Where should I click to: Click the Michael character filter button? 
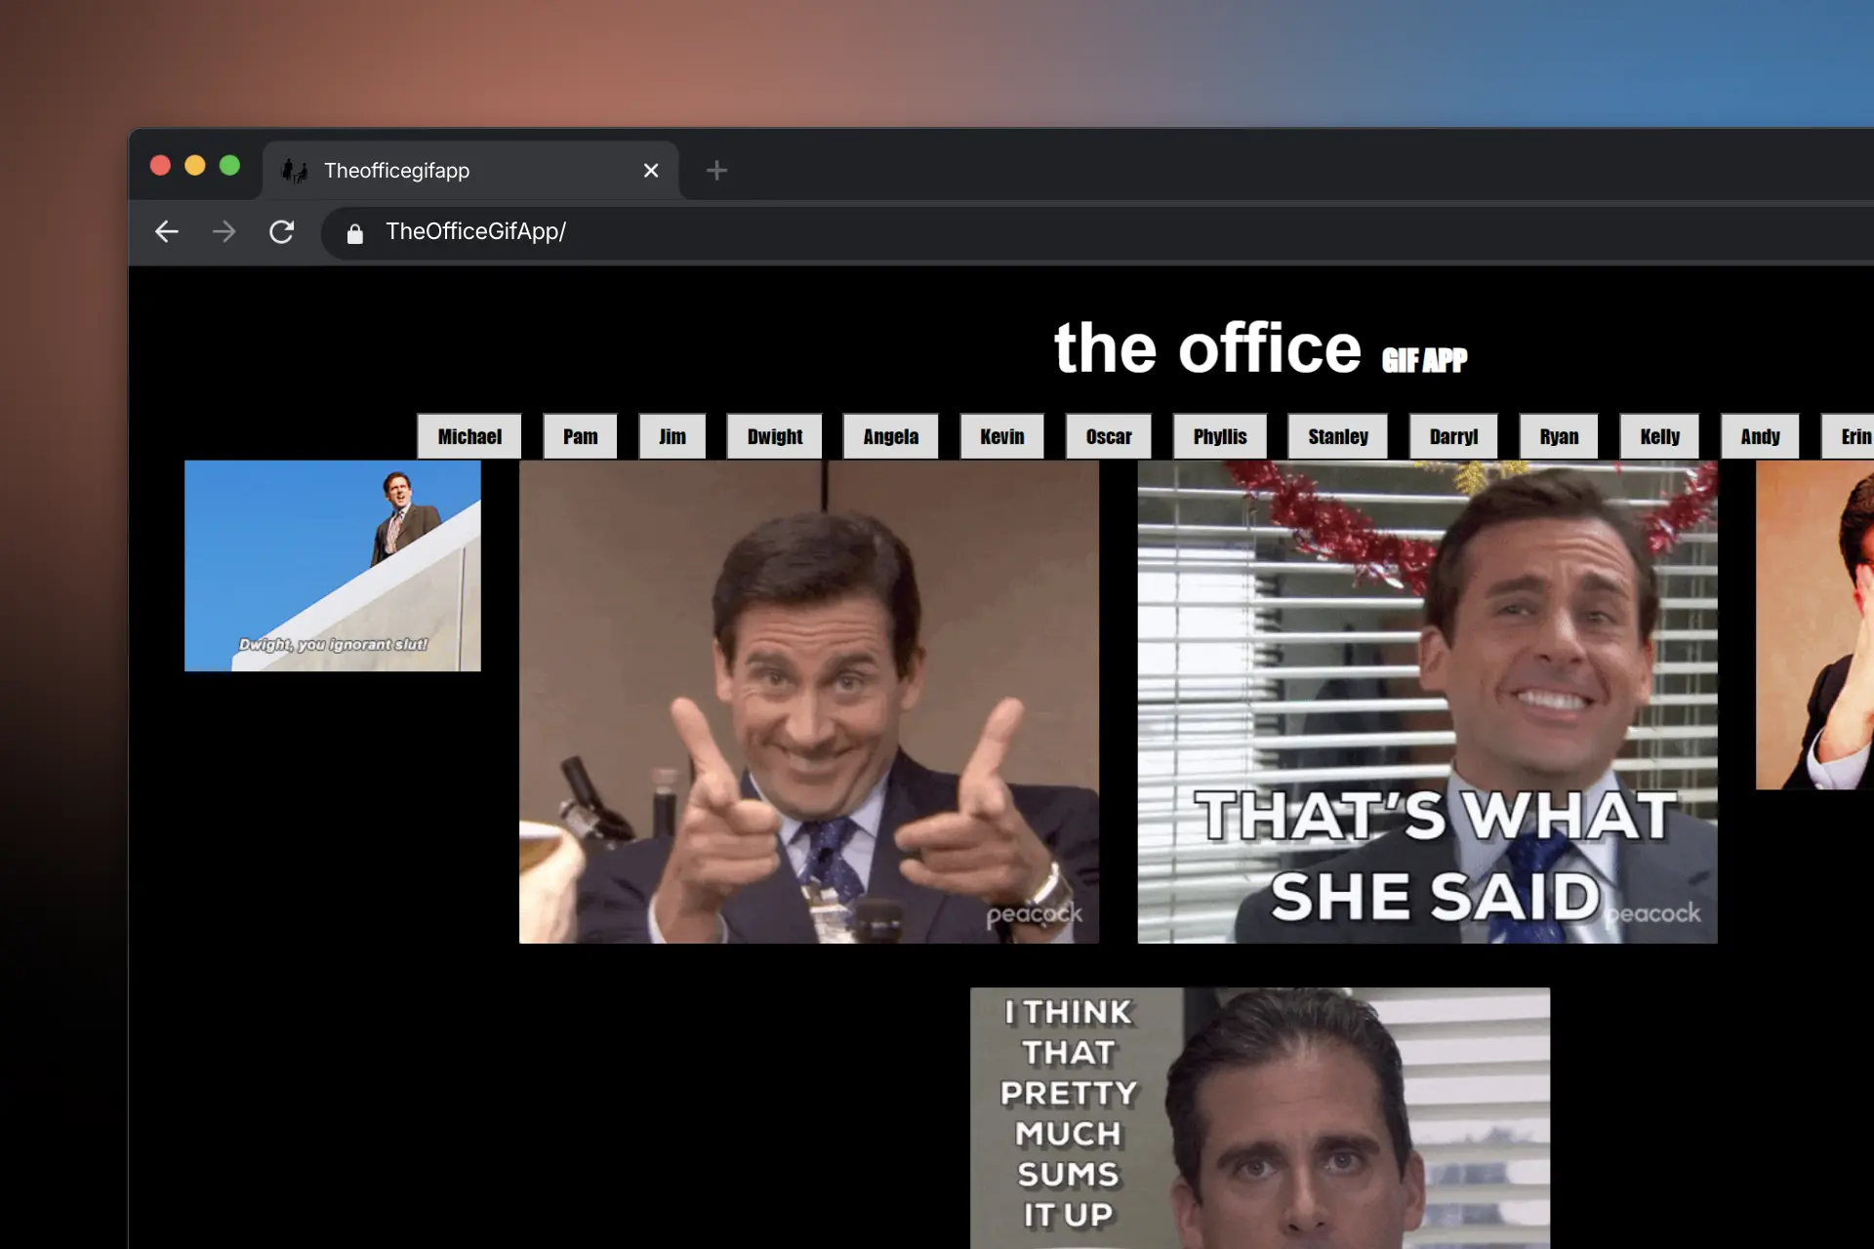[468, 433]
